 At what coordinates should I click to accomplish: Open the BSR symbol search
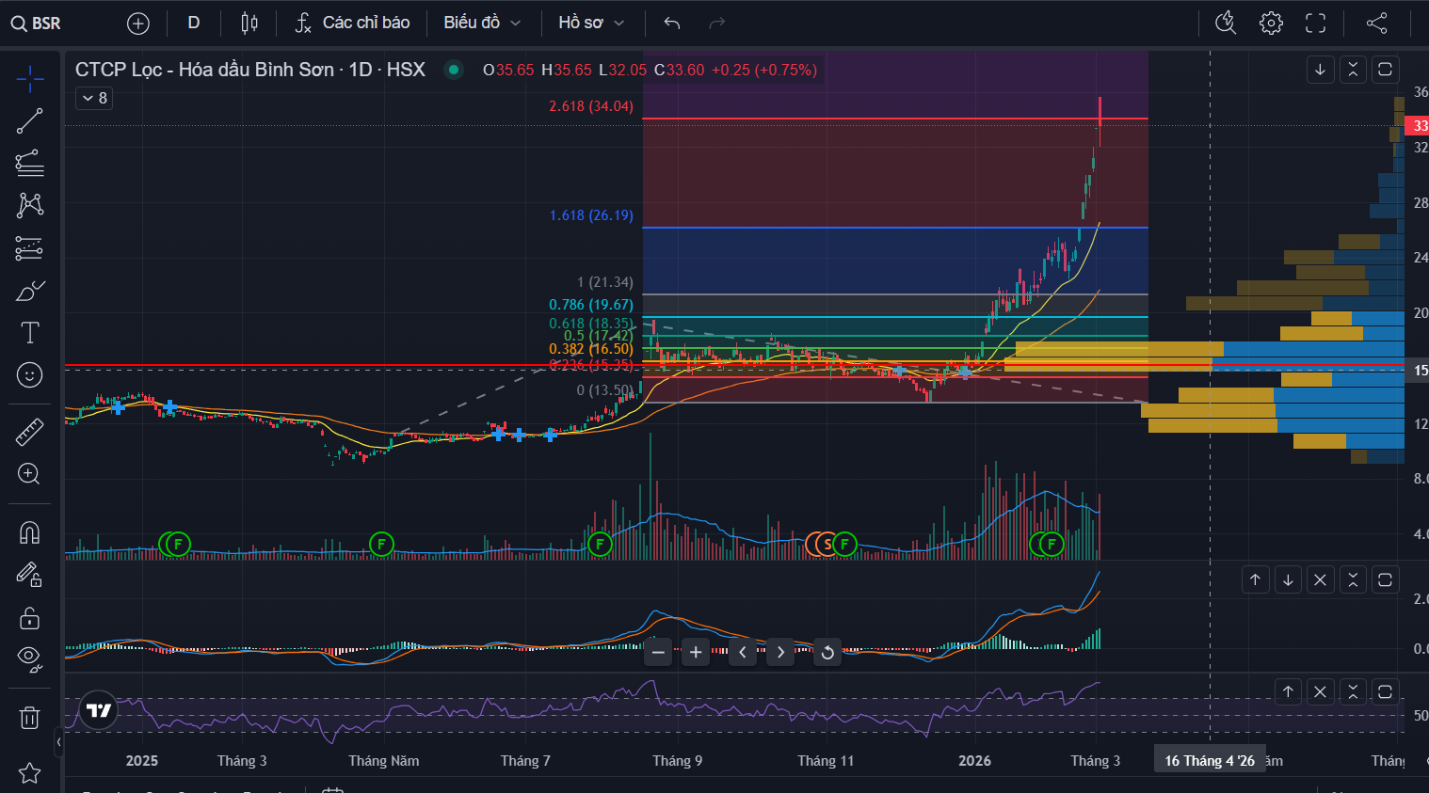[x=37, y=24]
